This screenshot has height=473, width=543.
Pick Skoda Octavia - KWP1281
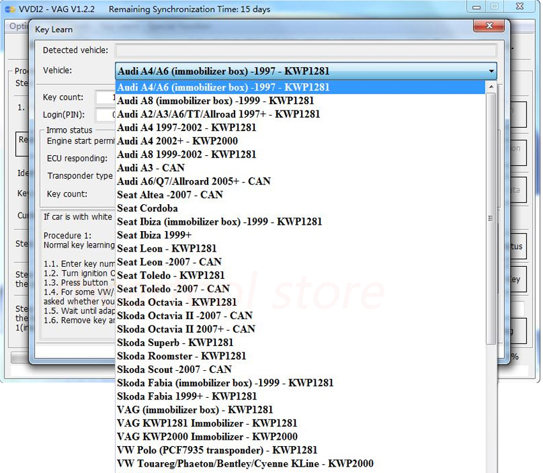(300, 303)
